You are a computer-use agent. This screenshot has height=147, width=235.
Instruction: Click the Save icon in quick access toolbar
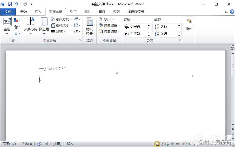[x=10, y=4]
